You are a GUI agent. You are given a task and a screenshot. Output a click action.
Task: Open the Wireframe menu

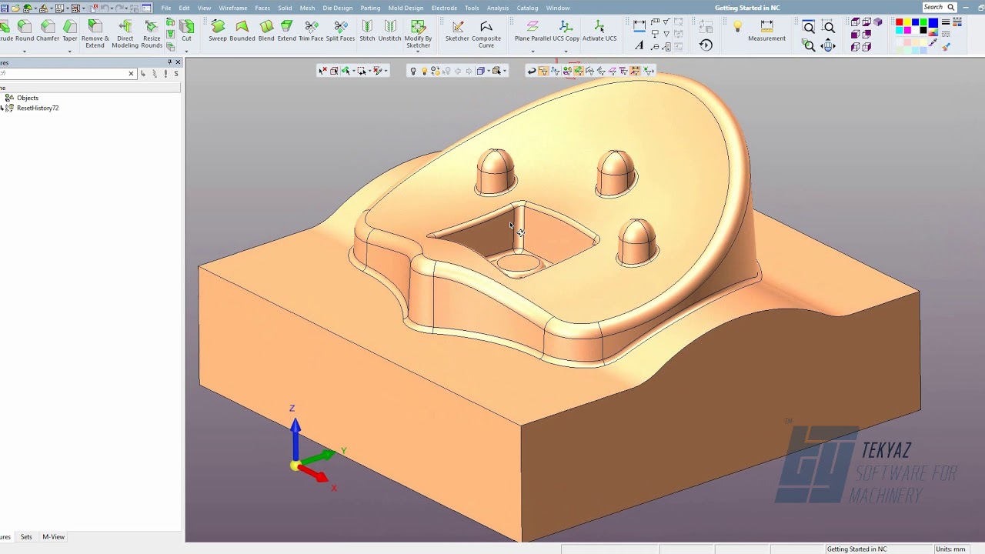coord(233,8)
